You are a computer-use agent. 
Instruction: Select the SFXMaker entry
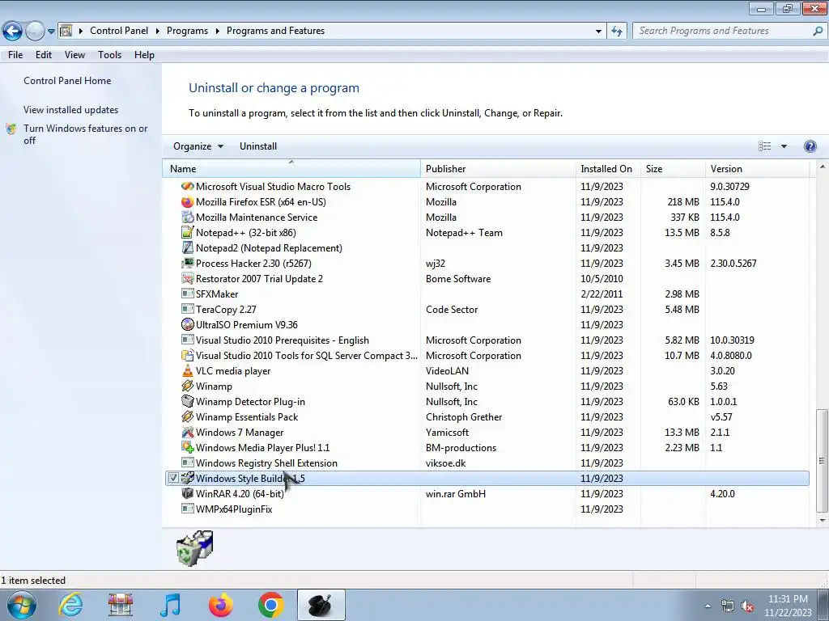[x=487, y=294]
